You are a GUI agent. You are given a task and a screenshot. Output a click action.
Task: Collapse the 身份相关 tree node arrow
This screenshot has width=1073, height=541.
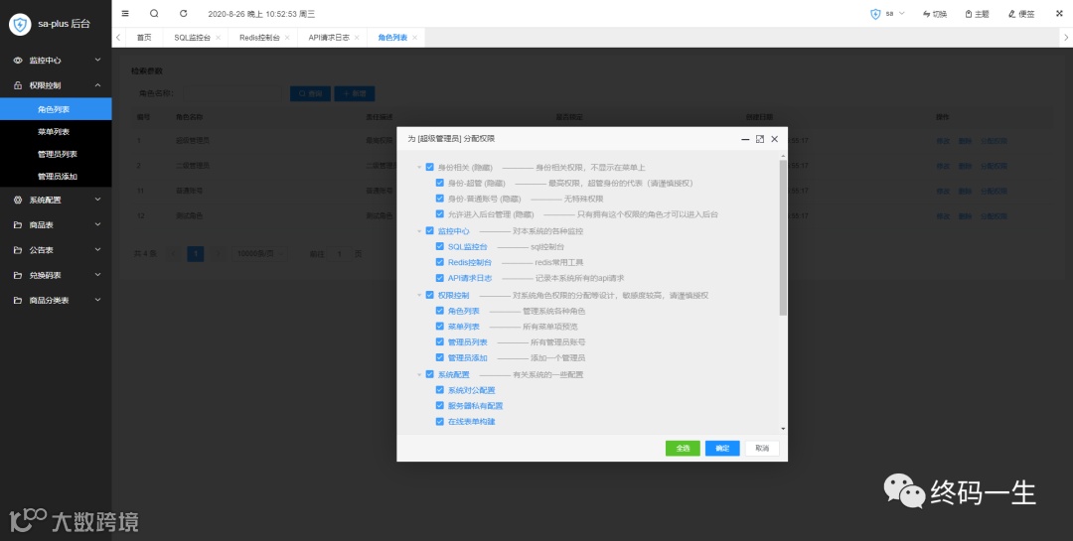click(419, 168)
